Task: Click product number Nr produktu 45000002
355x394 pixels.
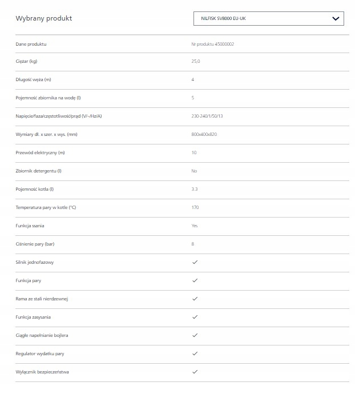Action: (212, 43)
